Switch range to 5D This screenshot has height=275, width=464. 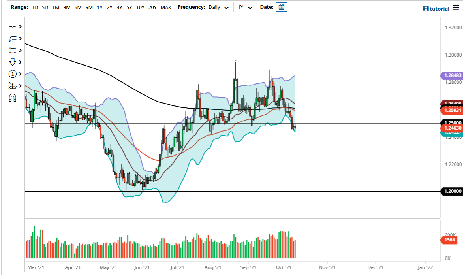pos(45,7)
